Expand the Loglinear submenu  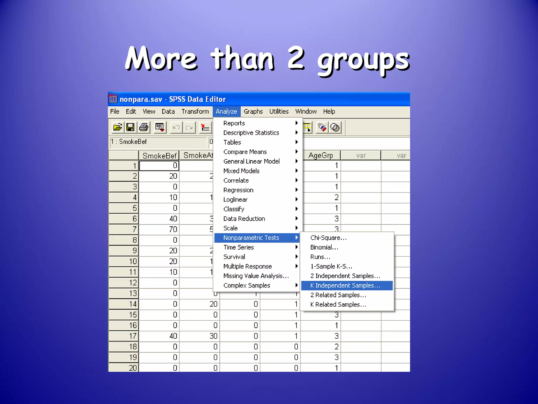click(258, 199)
